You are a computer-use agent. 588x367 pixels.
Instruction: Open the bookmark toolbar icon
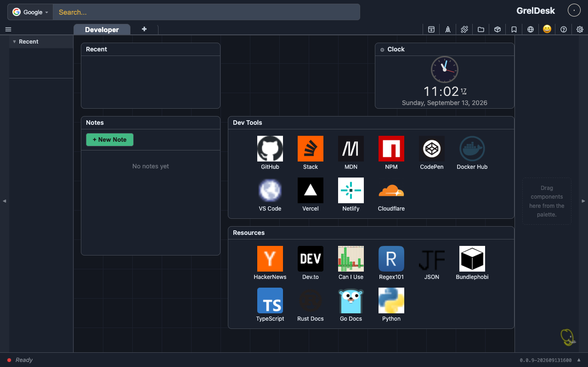(514, 29)
